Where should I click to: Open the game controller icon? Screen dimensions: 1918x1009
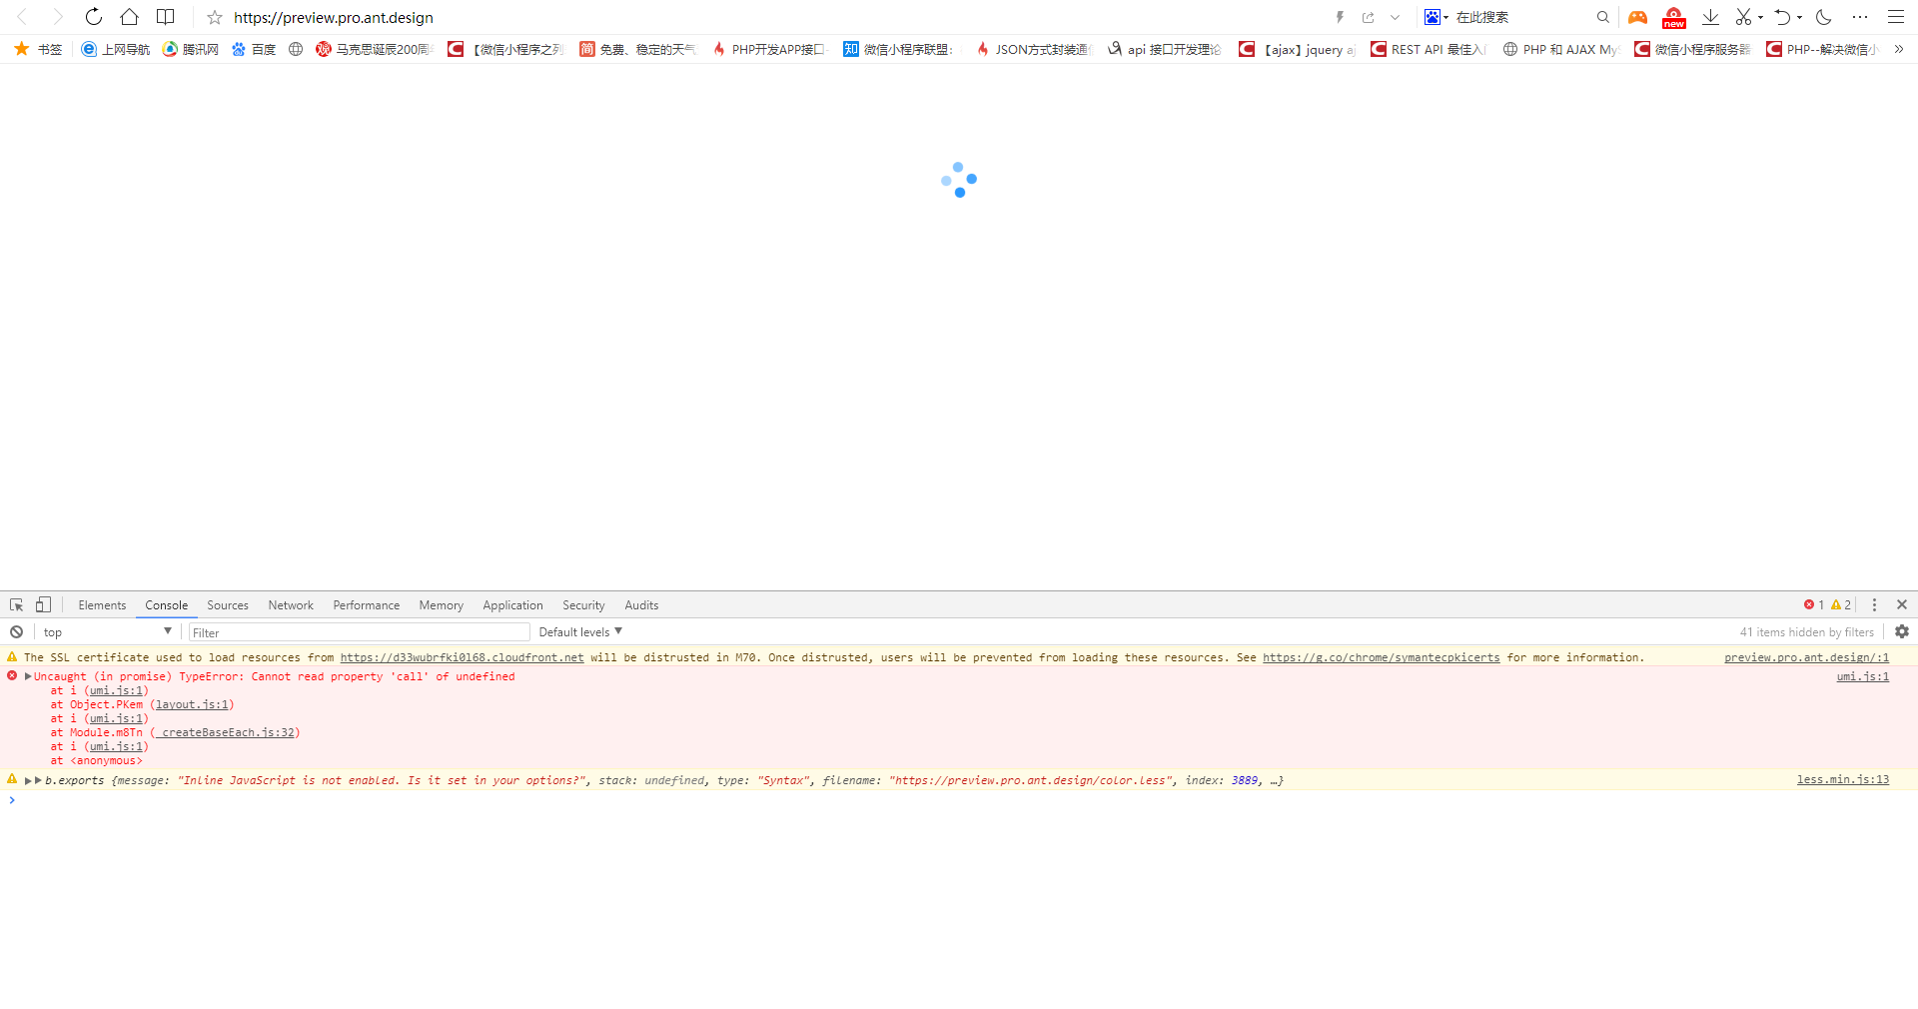(x=1637, y=17)
